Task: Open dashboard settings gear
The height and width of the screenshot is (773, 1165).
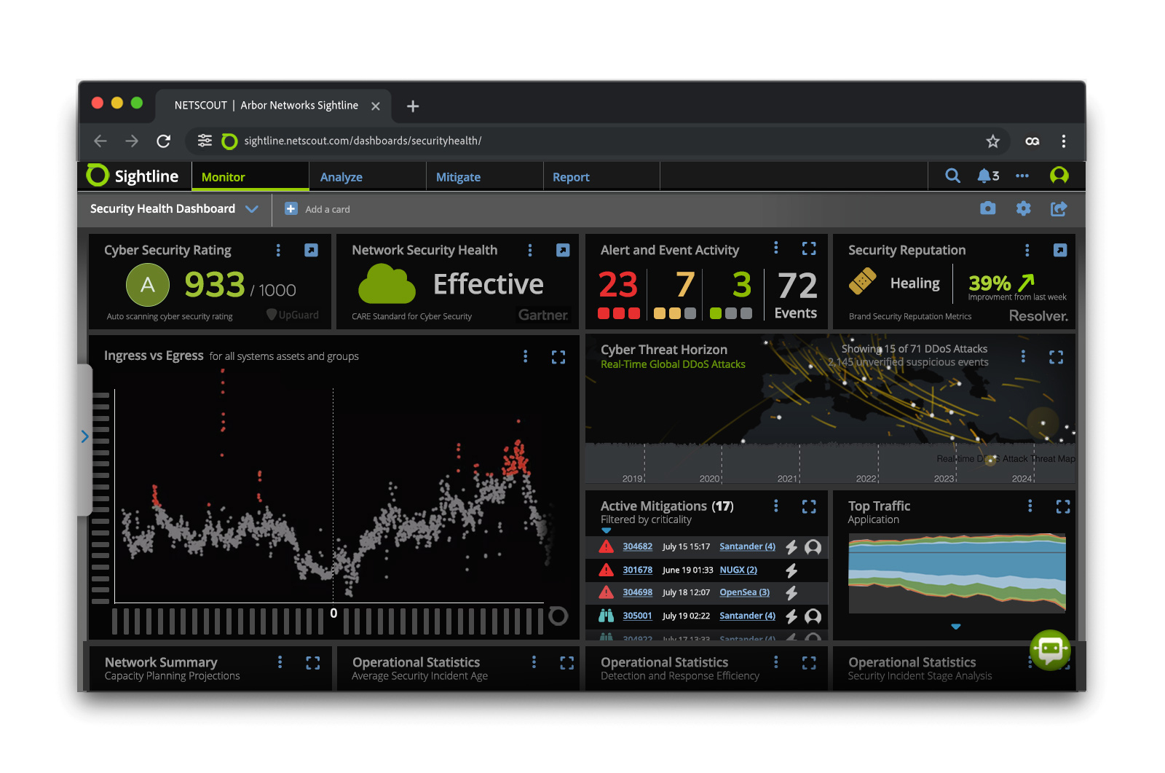Action: click(1024, 208)
